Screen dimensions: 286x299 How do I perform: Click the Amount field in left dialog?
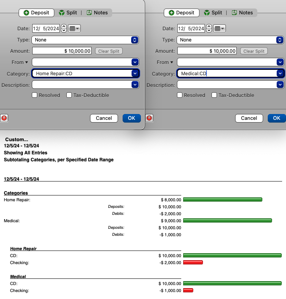click(x=62, y=51)
